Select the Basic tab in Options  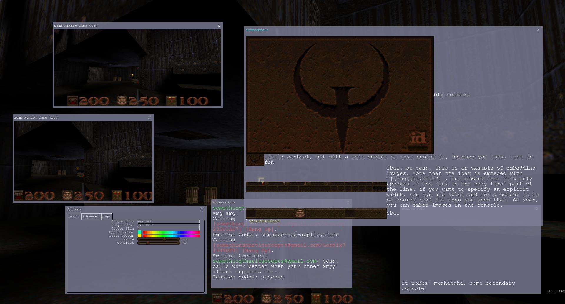click(x=74, y=216)
